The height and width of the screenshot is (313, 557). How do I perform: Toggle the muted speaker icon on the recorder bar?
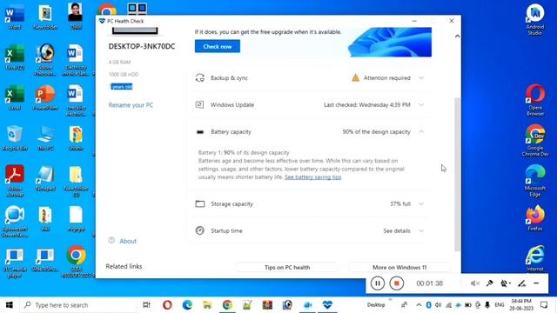(x=475, y=283)
